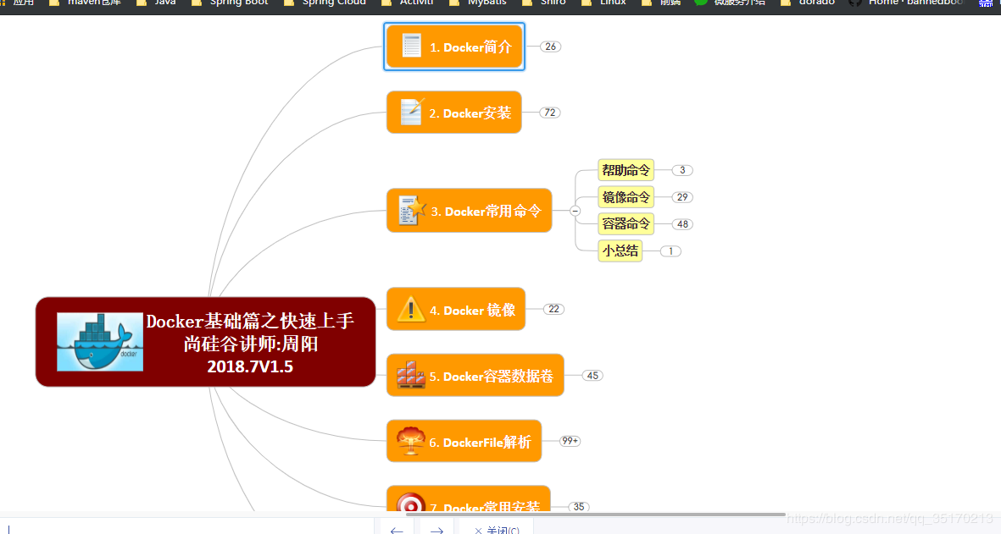Select the 镜像命令 node
This screenshot has width=1001, height=534.
coord(626,196)
